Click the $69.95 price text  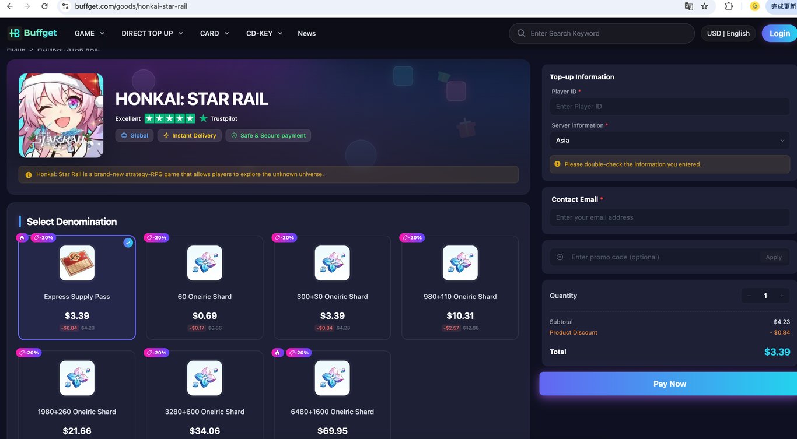[x=333, y=431]
